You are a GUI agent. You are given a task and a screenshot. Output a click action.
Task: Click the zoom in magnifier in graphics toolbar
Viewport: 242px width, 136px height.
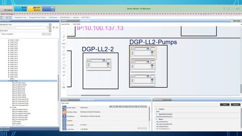click(x=64, y=37)
